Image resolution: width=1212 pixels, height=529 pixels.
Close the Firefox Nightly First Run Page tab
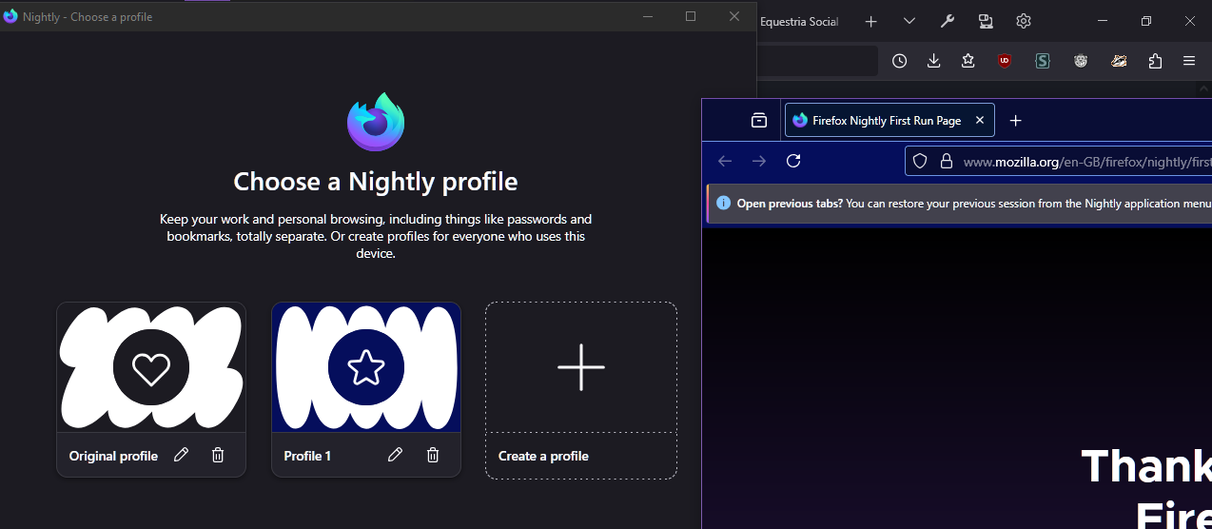(980, 121)
